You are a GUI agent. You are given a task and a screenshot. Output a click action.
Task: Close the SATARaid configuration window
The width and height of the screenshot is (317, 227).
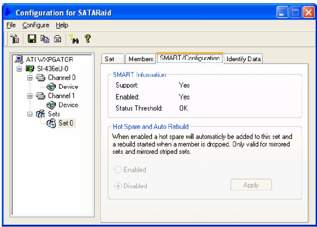308,12
